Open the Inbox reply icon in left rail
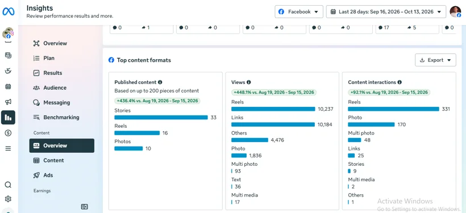 pos(8,71)
